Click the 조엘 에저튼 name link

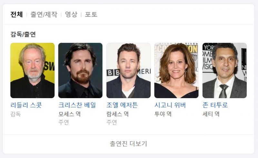click(122, 105)
